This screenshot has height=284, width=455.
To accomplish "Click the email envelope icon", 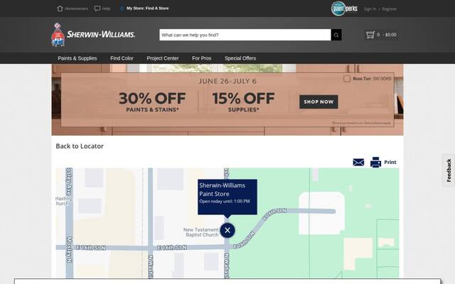I will coord(358,163).
